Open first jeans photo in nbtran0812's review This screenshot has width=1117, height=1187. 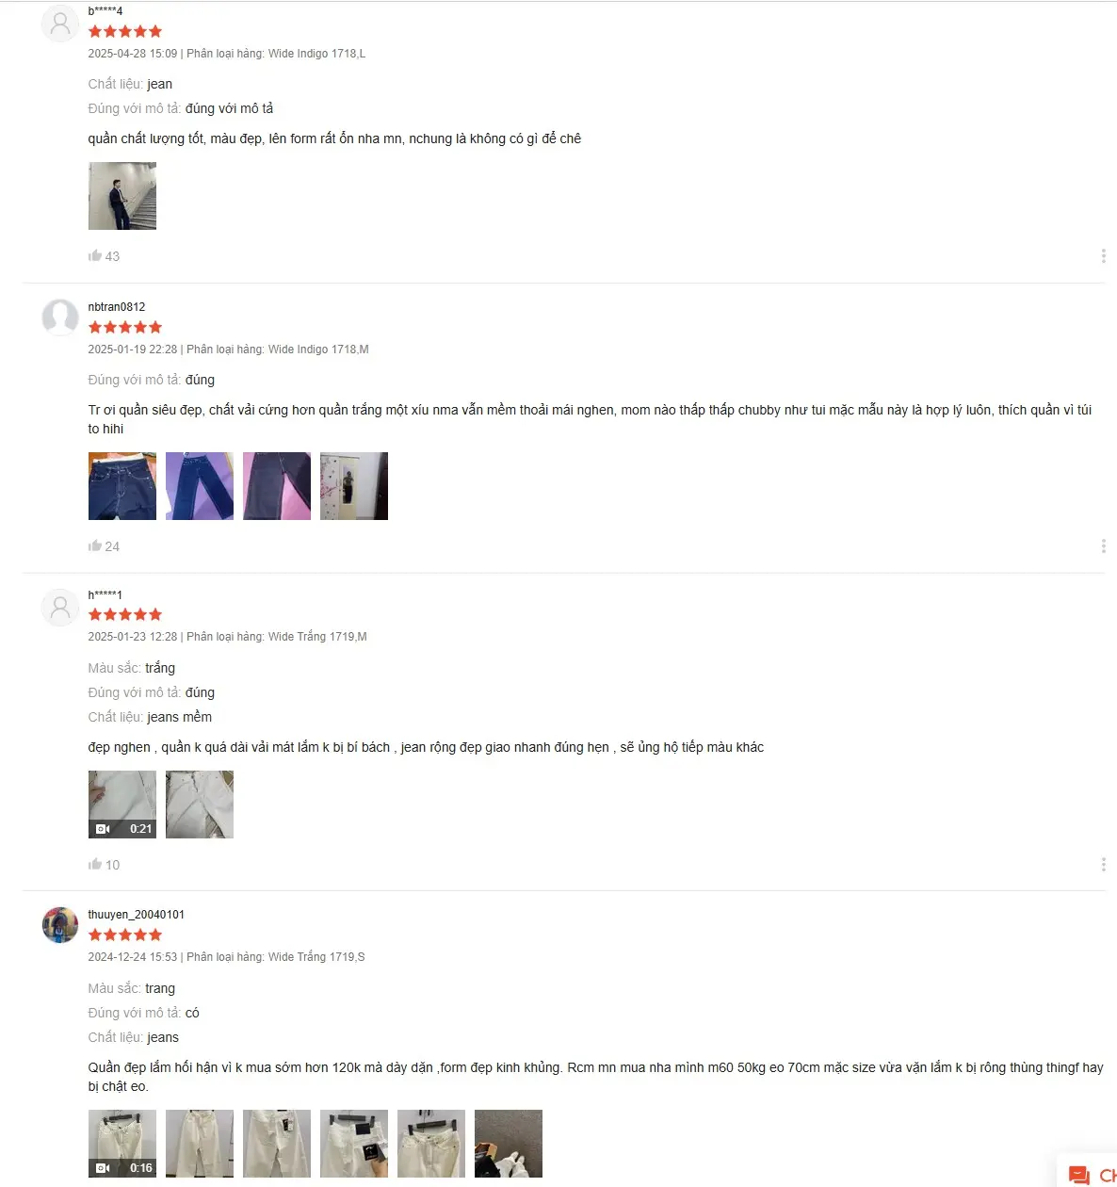[x=122, y=486]
